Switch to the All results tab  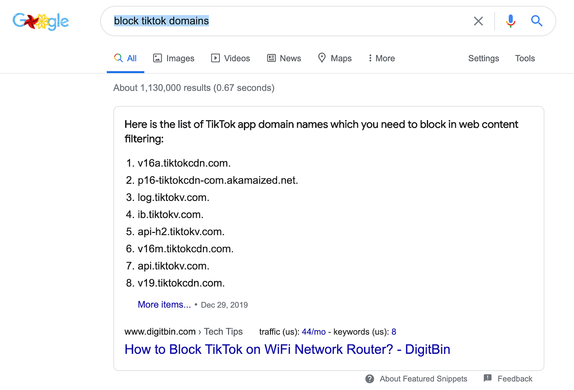[x=125, y=58]
